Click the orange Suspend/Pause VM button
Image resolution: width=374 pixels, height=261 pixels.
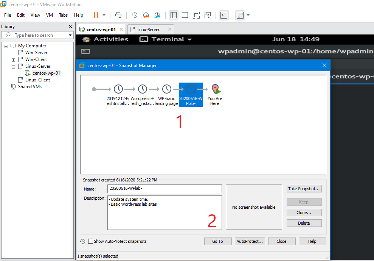(x=96, y=15)
